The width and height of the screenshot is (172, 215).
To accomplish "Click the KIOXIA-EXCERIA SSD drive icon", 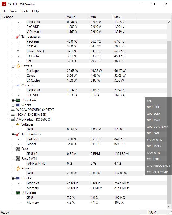I will (12, 115).
